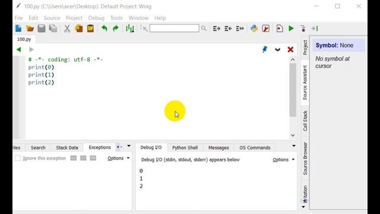380x214 pixels.
Task: Cut selection with the scissors icon
Action: 67,29
